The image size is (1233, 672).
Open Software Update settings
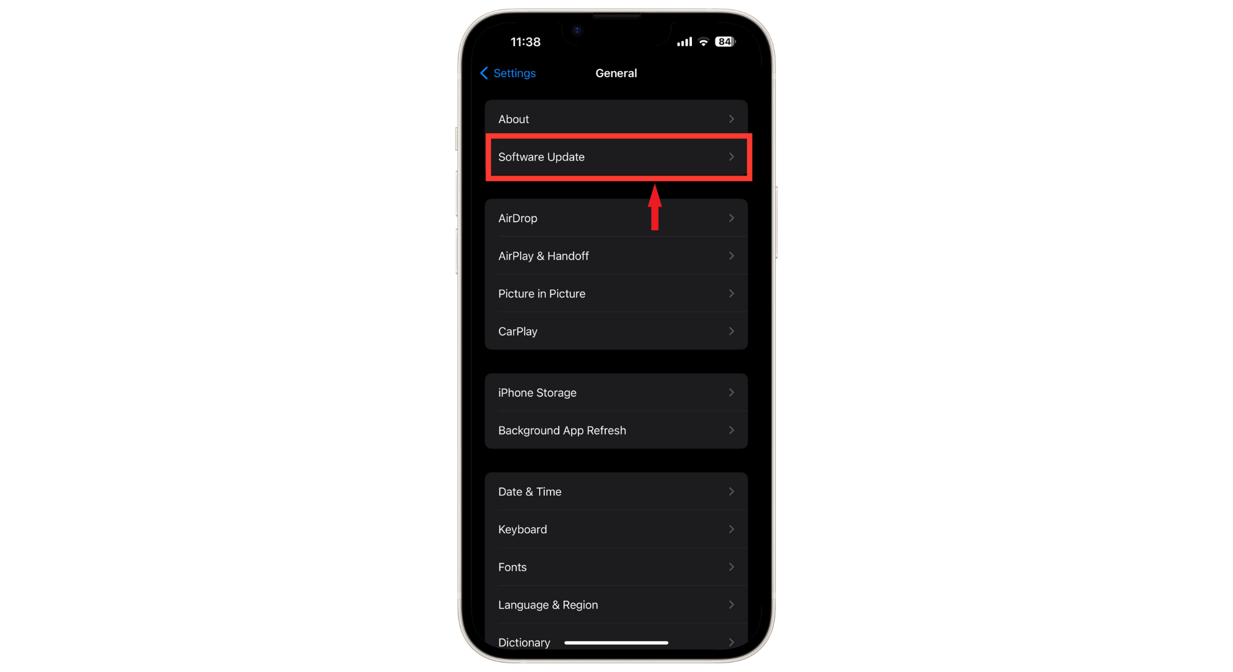coord(616,156)
